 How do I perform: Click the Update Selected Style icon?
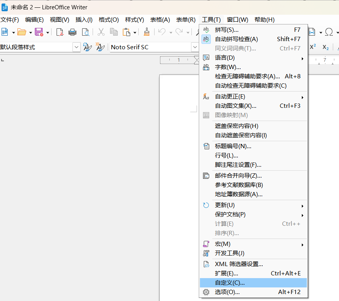click(x=87, y=47)
